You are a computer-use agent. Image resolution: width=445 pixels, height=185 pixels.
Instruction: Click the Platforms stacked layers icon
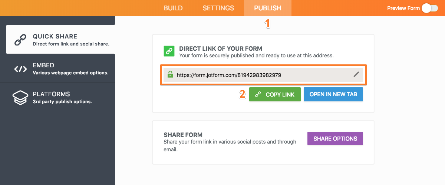tap(20, 98)
